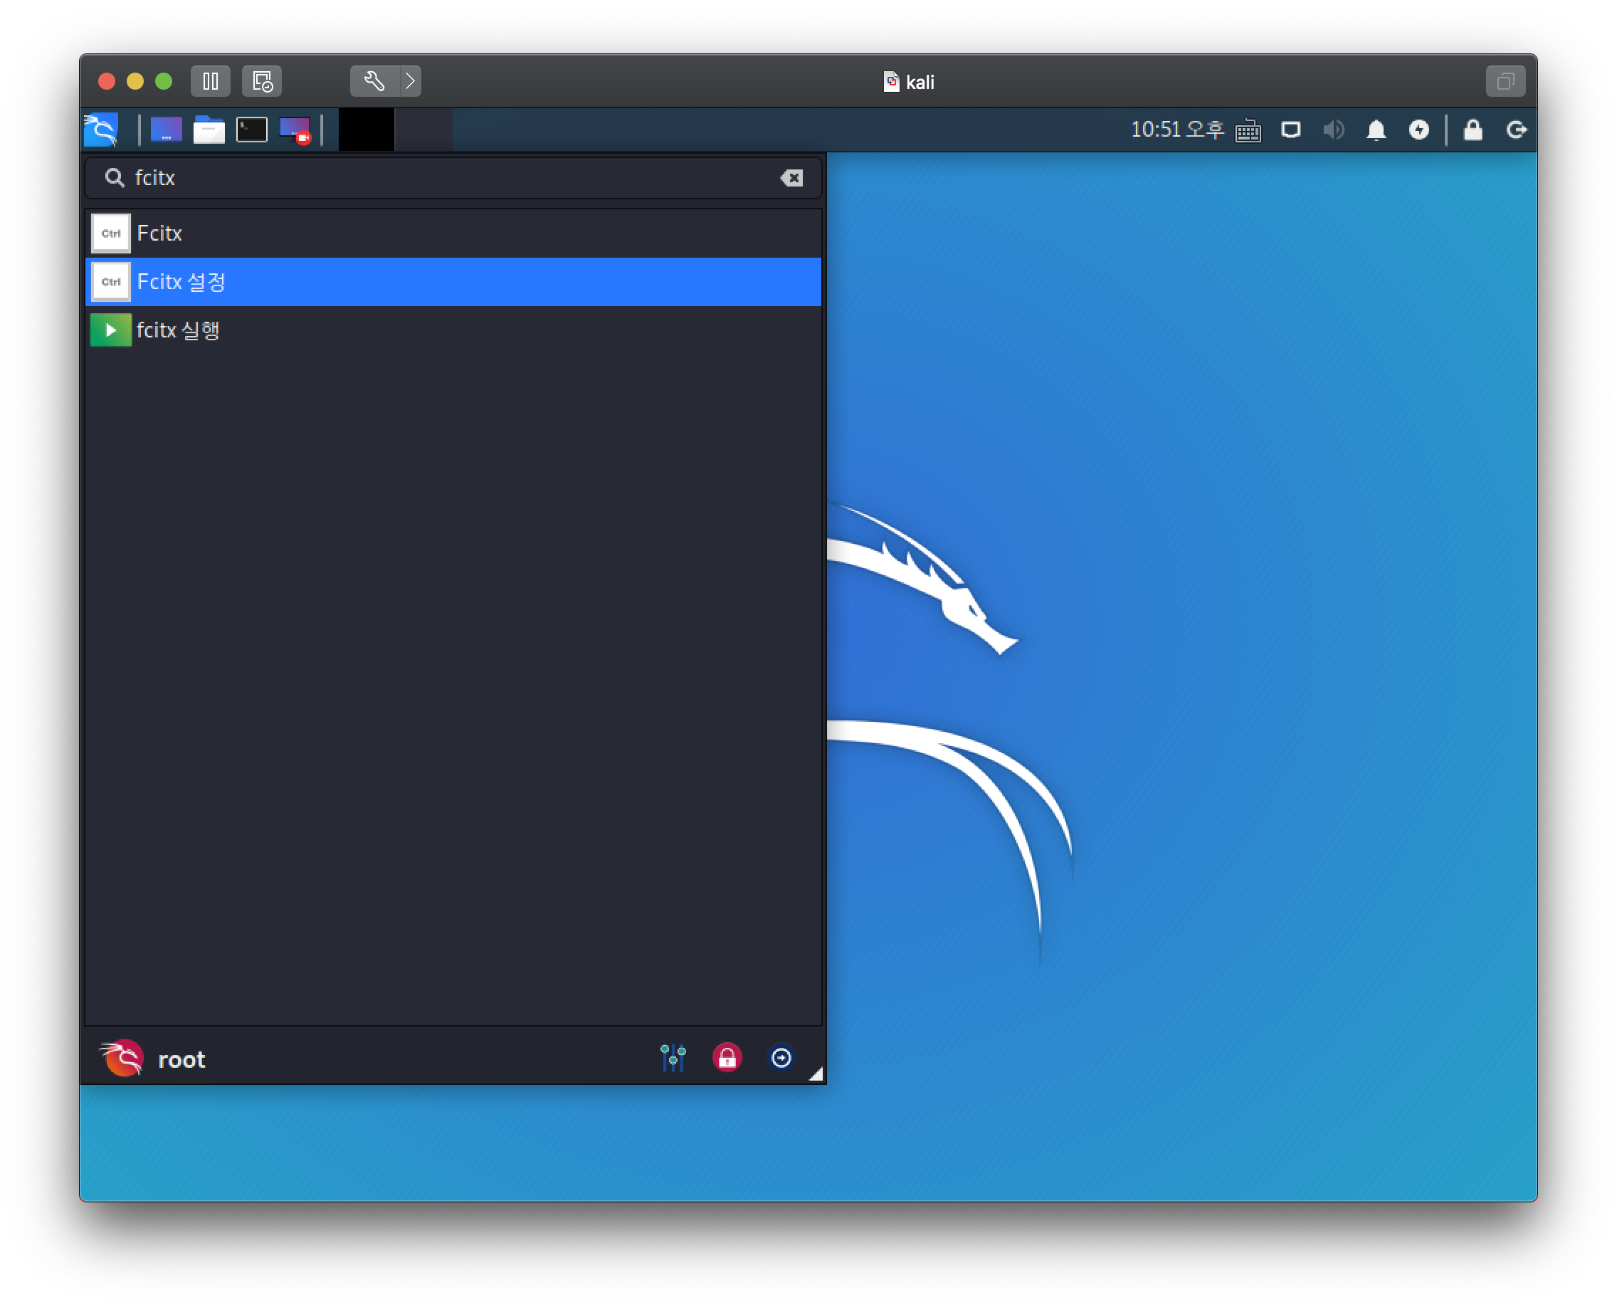Click the magnifier search icon
This screenshot has height=1307, width=1617.
tap(115, 178)
